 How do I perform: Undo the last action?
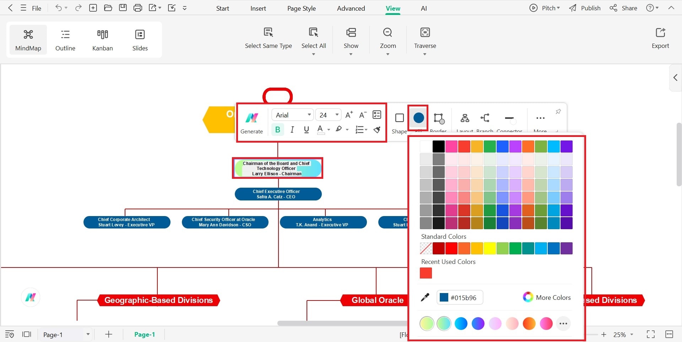[x=58, y=8]
